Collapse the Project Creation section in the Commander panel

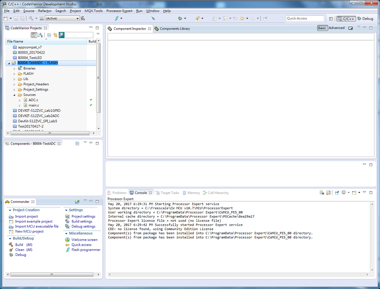10,210
